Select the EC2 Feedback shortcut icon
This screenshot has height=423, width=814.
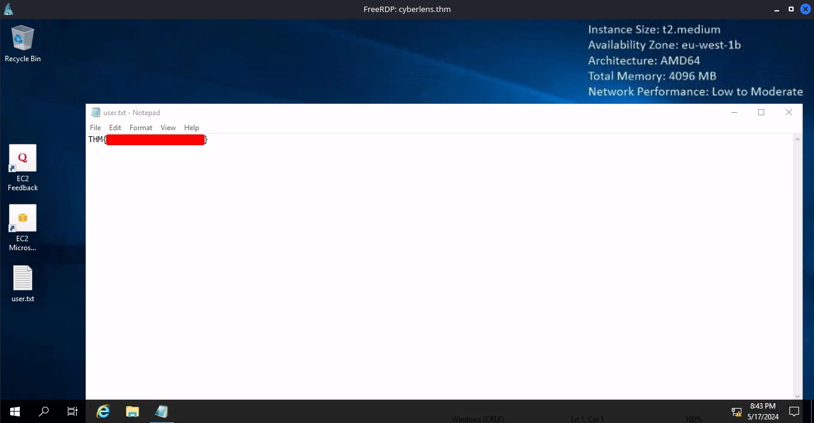[x=23, y=167]
